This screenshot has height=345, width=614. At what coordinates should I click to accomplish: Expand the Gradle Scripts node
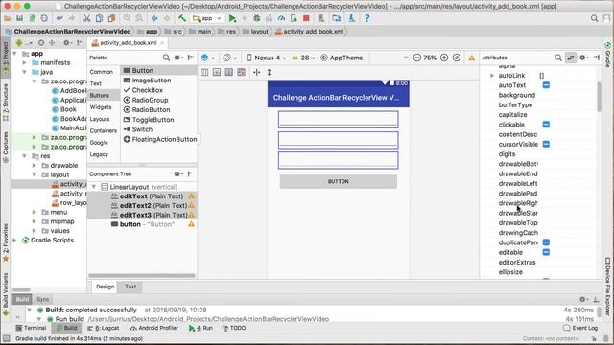15,241
